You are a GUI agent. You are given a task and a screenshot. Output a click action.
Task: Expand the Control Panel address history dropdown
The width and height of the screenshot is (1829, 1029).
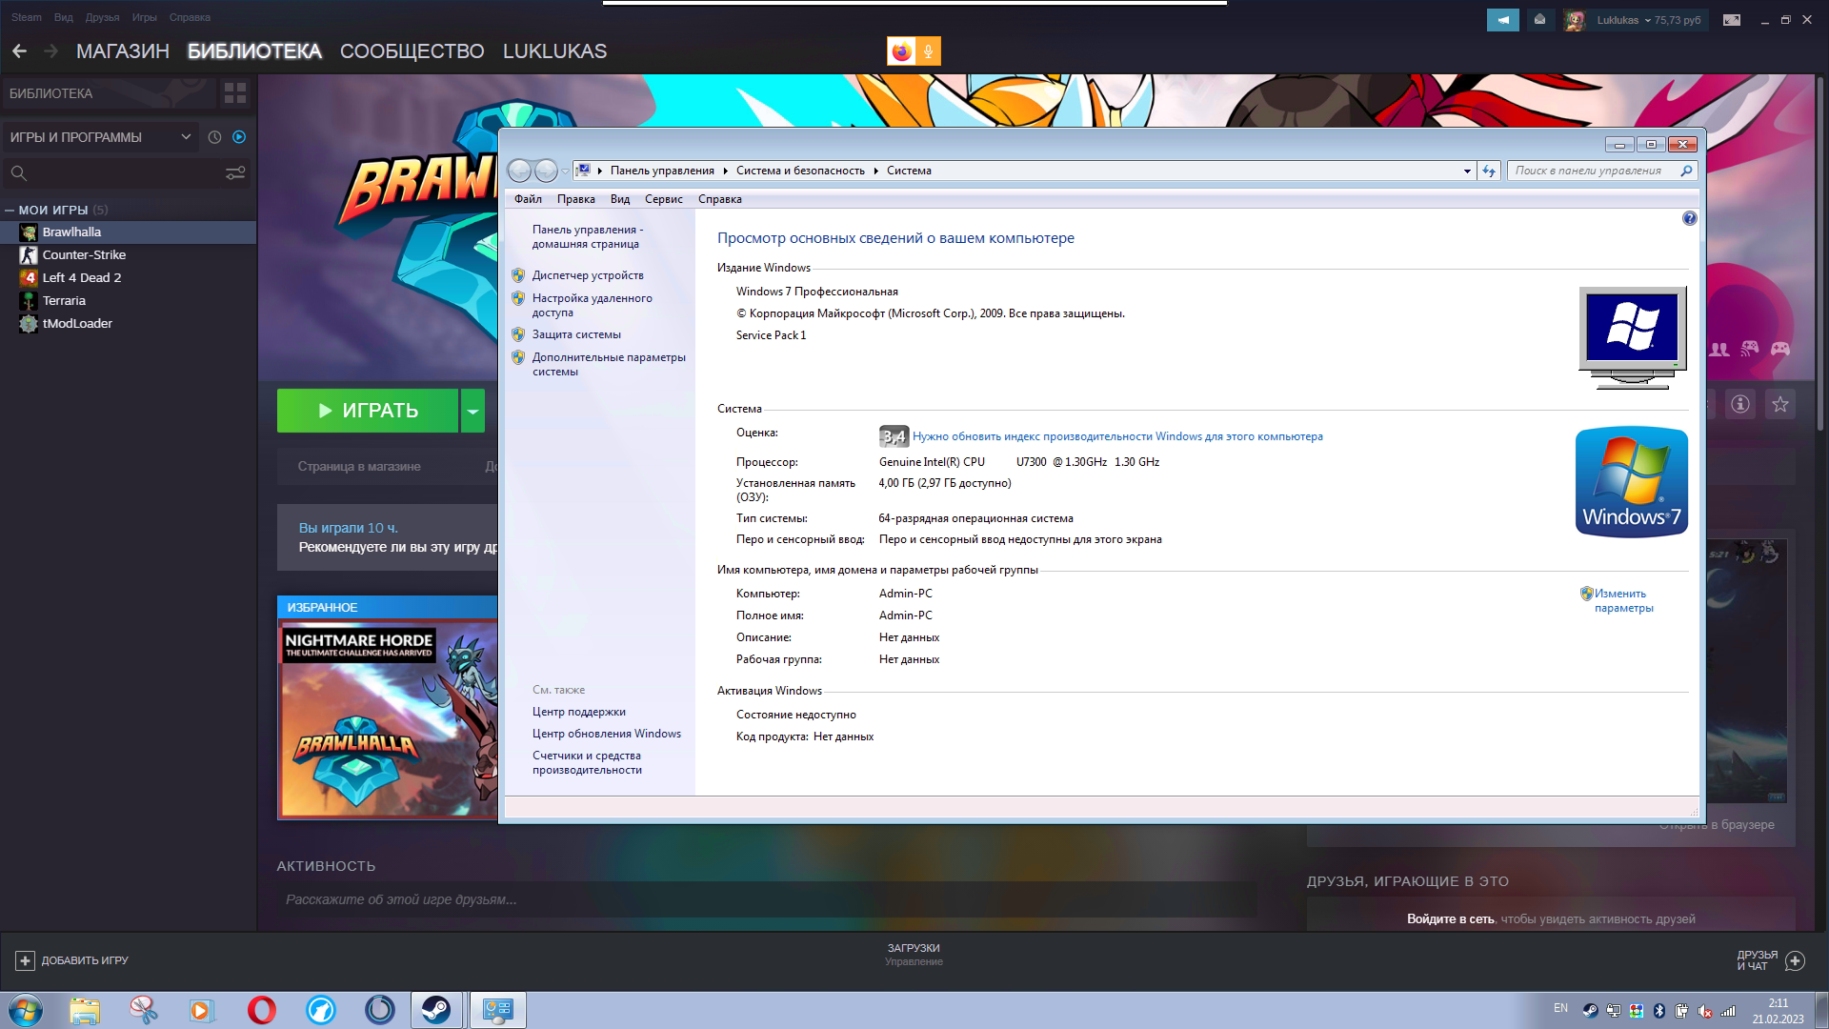[1467, 171]
